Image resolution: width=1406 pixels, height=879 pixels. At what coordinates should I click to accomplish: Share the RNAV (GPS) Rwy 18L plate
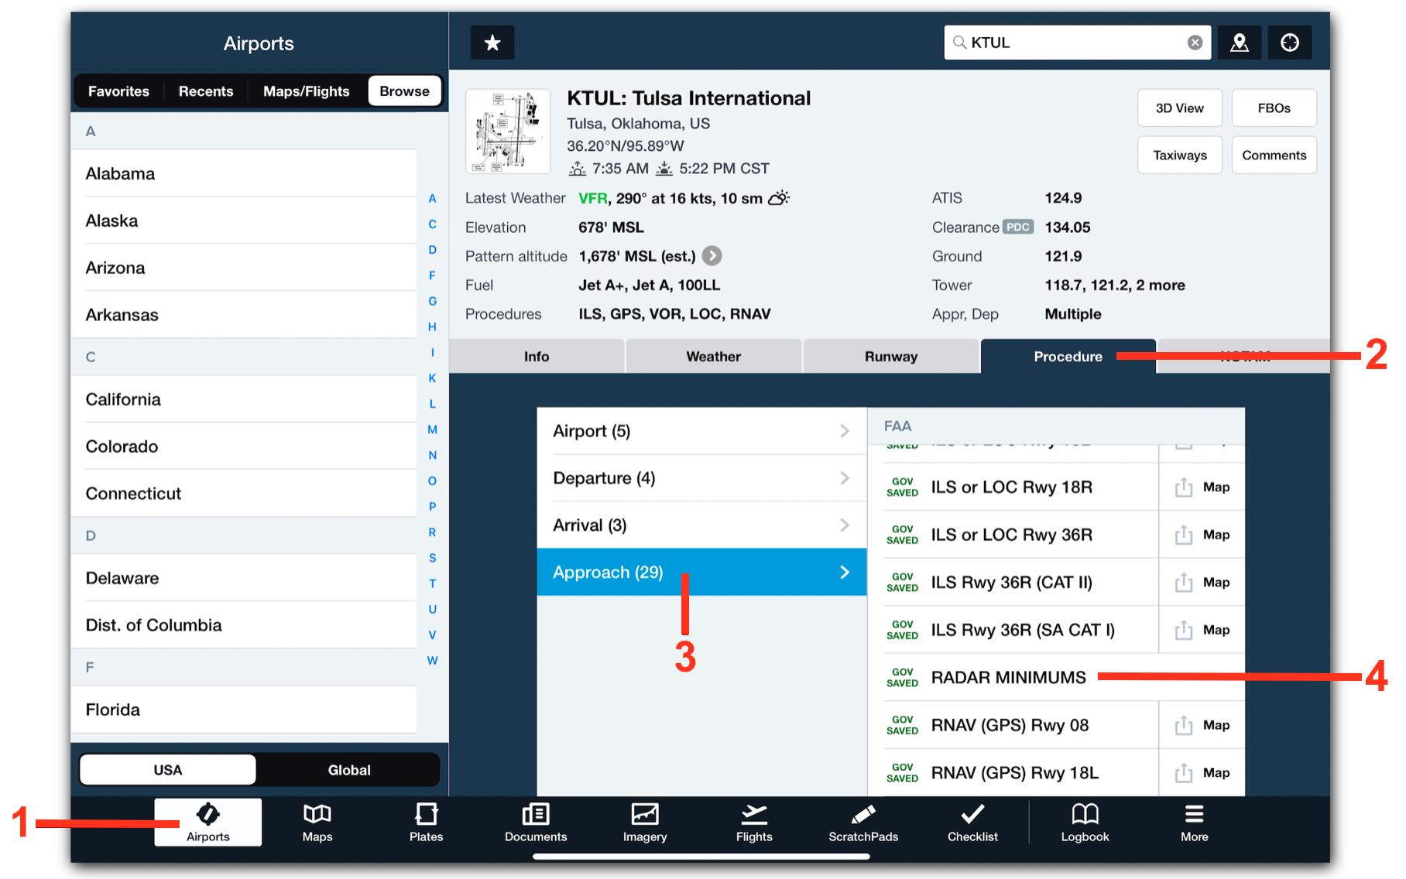pos(1184,772)
